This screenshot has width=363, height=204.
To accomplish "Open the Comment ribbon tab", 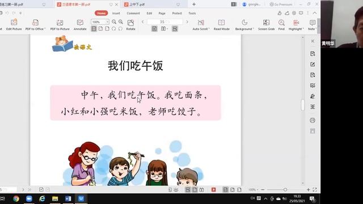I will pos(133,13).
